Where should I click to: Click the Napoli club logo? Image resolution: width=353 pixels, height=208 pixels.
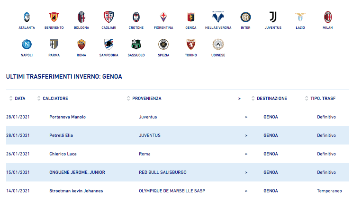pyautogui.click(x=27, y=45)
